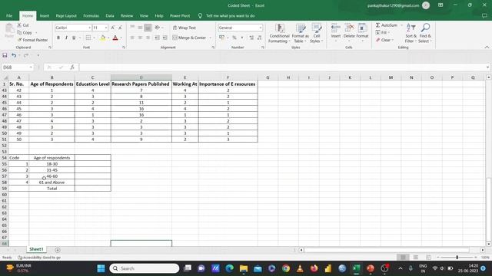The image size is (492, 276).
Task: Open Conditional Formatting
Action: pos(279,33)
